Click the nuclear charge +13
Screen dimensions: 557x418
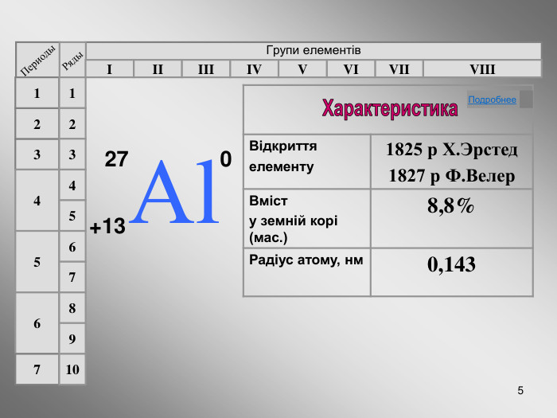click(x=107, y=226)
